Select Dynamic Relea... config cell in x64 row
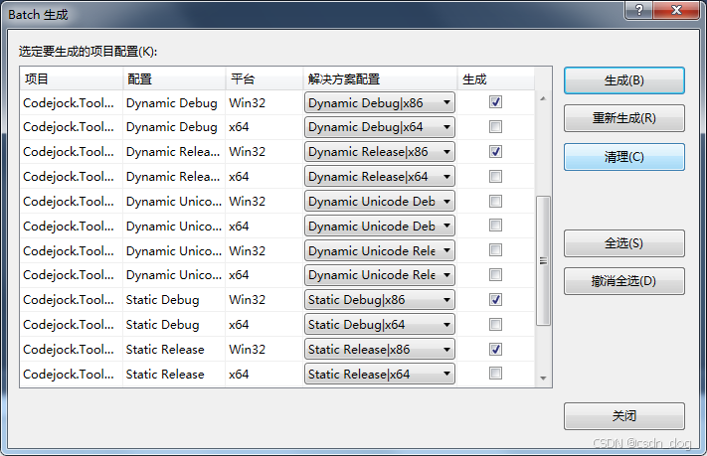This screenshot has width=707, height=456. (173, 177)
